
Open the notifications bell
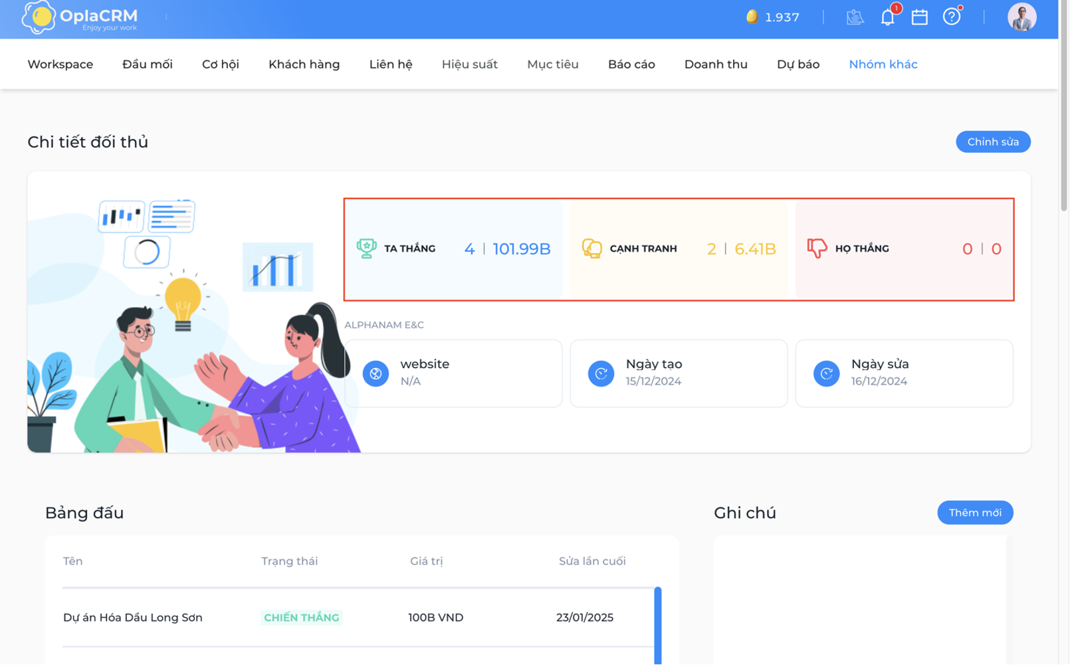(x=887, y=17)
